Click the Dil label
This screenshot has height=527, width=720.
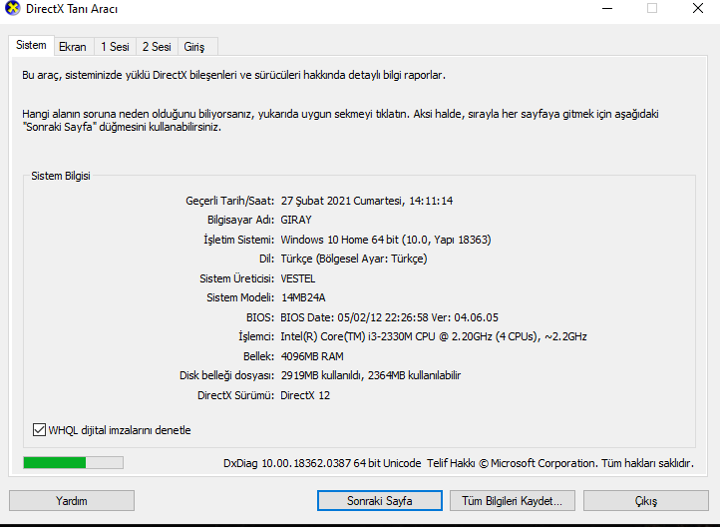pos(266,260)
